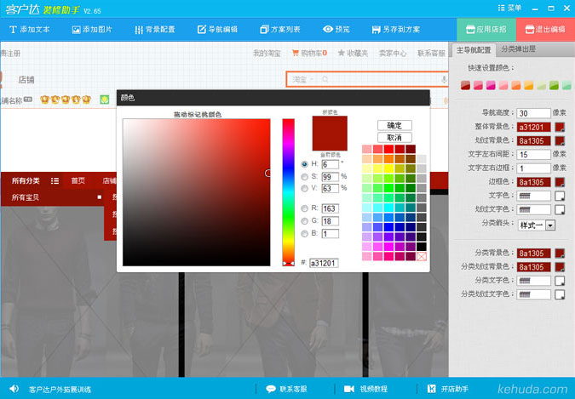Select the 主导航配置 tab
The width and height of the screenshot is (575, 399).
[x=473, y=49]
